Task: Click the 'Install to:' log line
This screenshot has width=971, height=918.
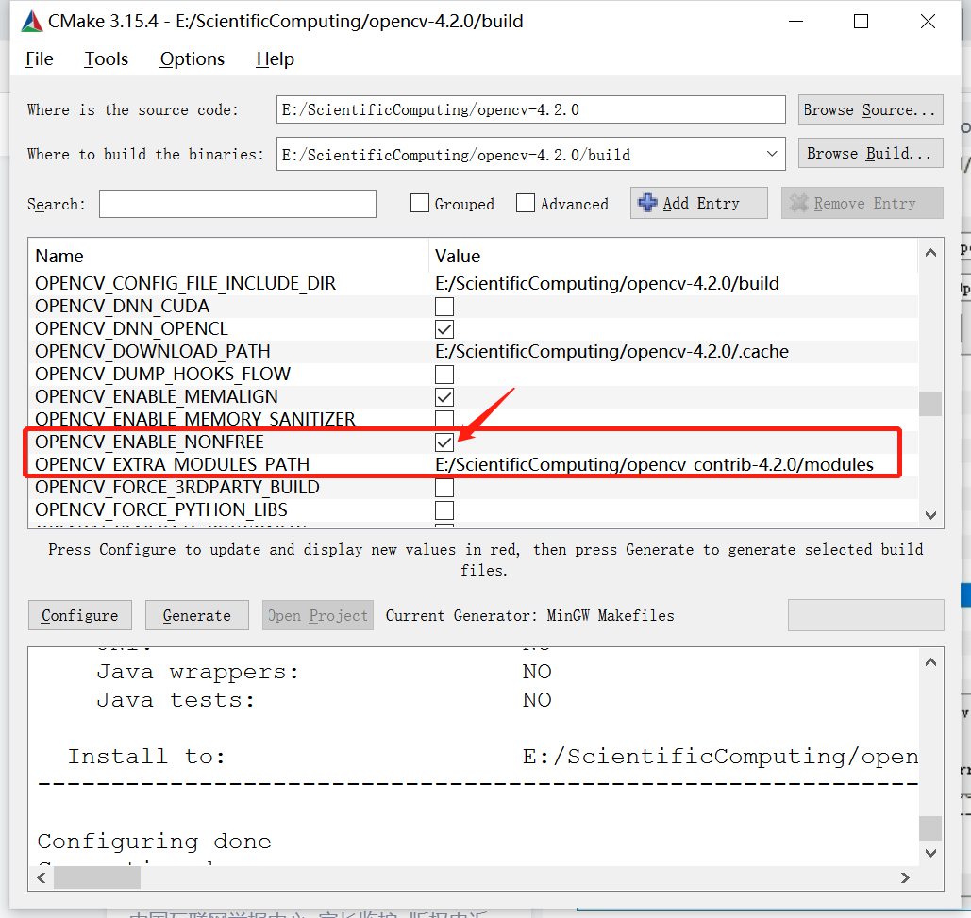Action: (x=146, y=757)
